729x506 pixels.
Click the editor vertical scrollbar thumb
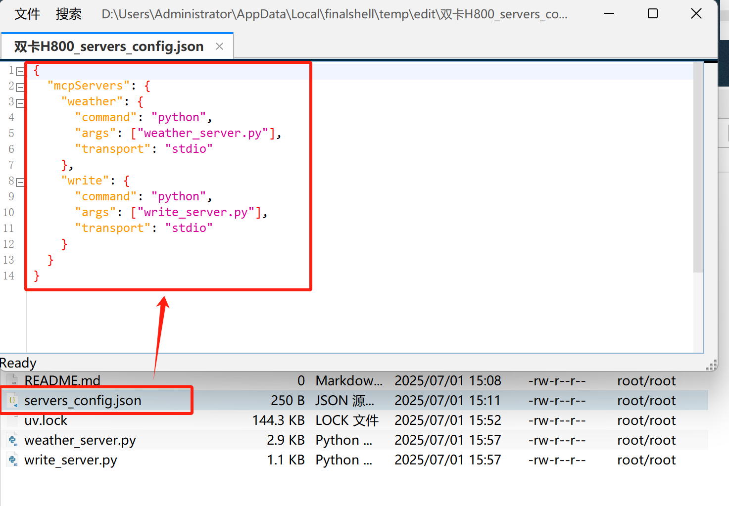pos(698,167)
